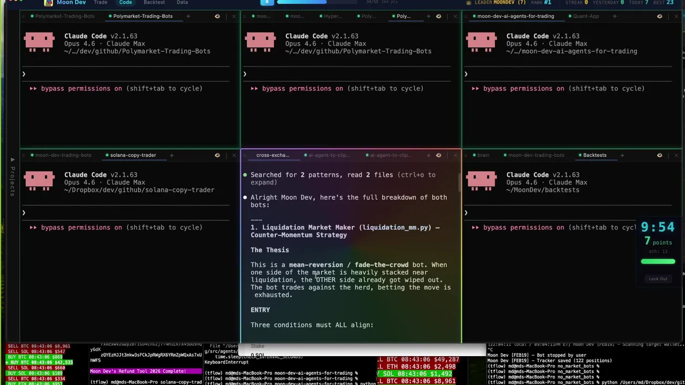Focus the prompt input in the solana-copy-trader pane

[x=126, y=213]
